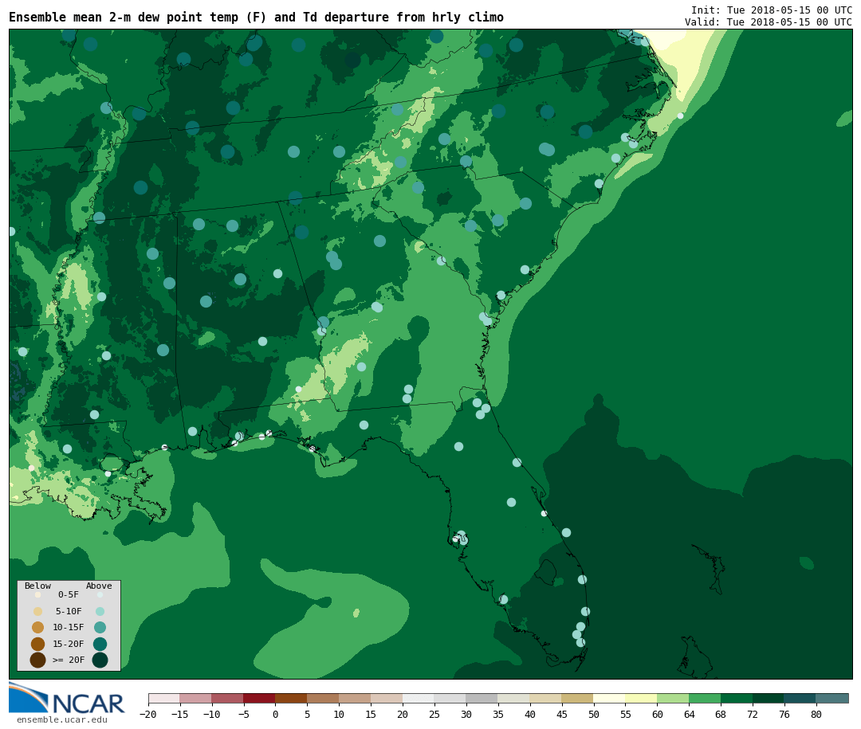861x729 pixels.
Task: Click the '72' colorbar tick label
Action: [753, 715]
